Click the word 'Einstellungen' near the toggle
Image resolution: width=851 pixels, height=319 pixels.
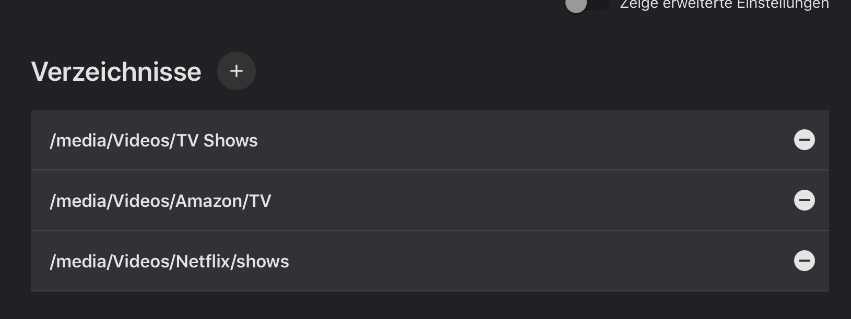coord(783,4)
